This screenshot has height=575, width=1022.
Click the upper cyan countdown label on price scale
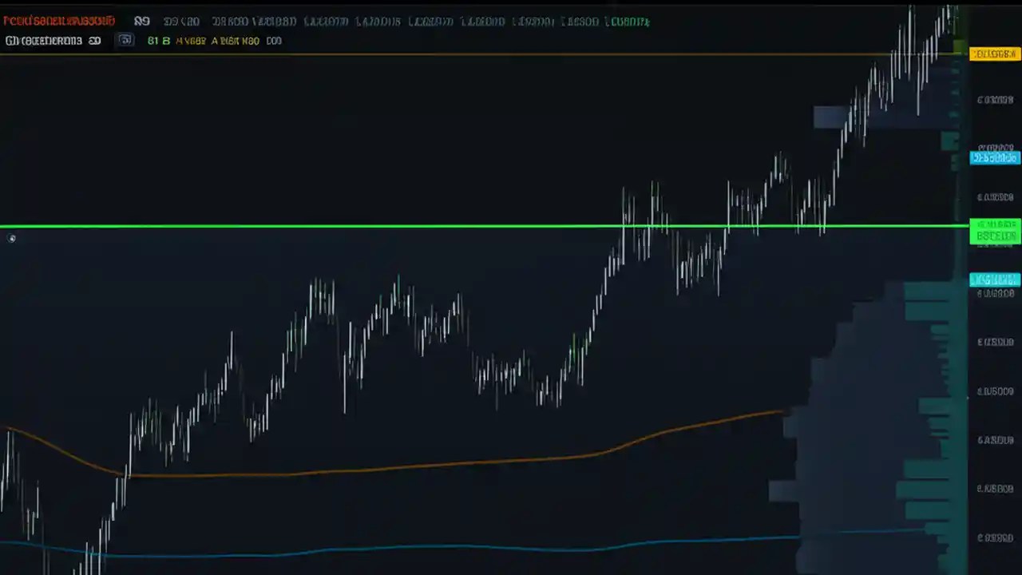click(x=994, y=157)
